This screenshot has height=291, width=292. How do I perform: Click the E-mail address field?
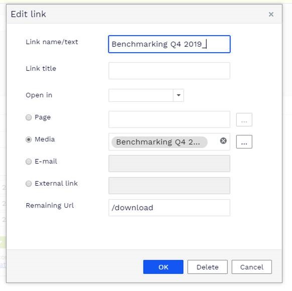pyautogui.click(x=169, y=164)
